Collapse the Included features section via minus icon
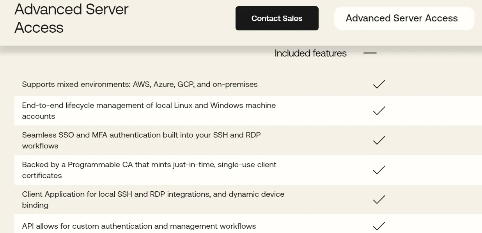The width and height of the screenshot is (482, 233). [x=370, y=53]
